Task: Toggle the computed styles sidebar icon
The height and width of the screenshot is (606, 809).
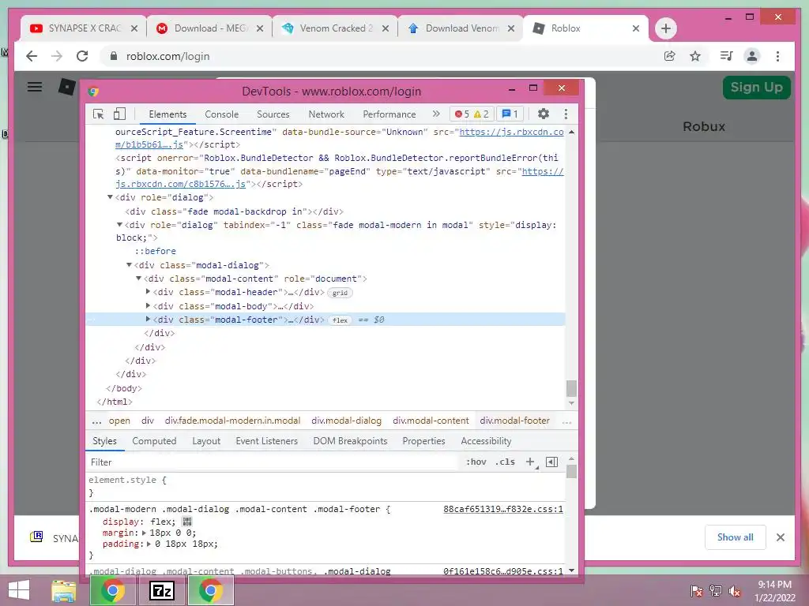Action: click(551, 462)
